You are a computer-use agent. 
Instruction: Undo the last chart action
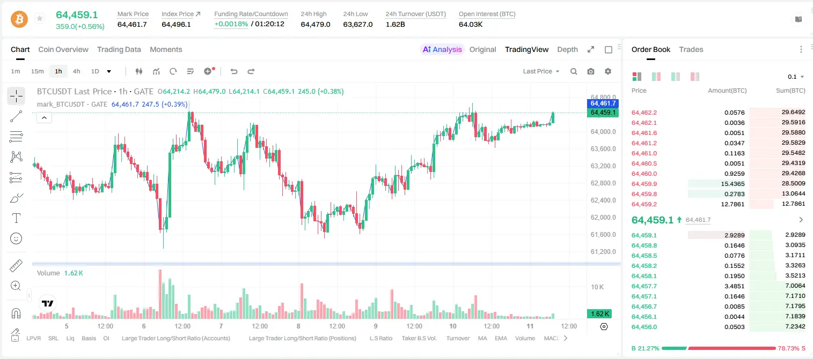click(x=234, y=71)
